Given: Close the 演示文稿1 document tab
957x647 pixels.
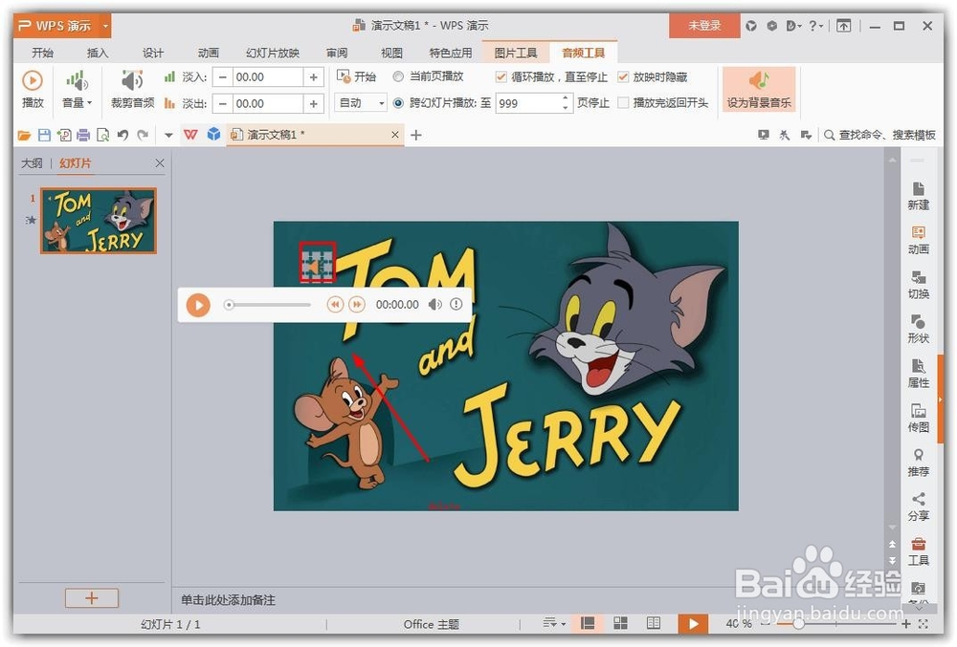Looking at the screenshot, I should [395, 135].
